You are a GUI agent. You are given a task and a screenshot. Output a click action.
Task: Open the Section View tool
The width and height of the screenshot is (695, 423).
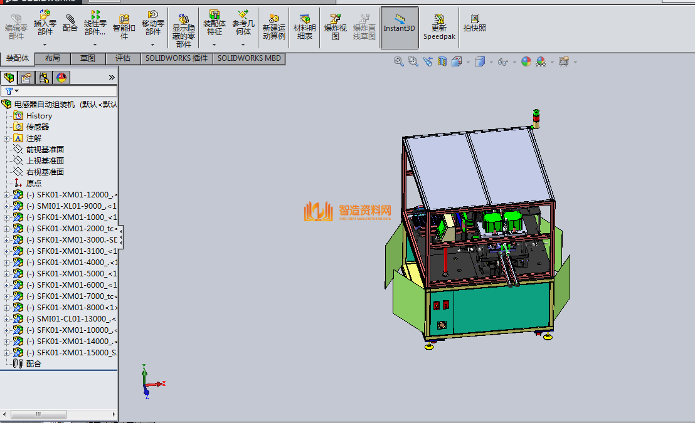pos(442,61)
